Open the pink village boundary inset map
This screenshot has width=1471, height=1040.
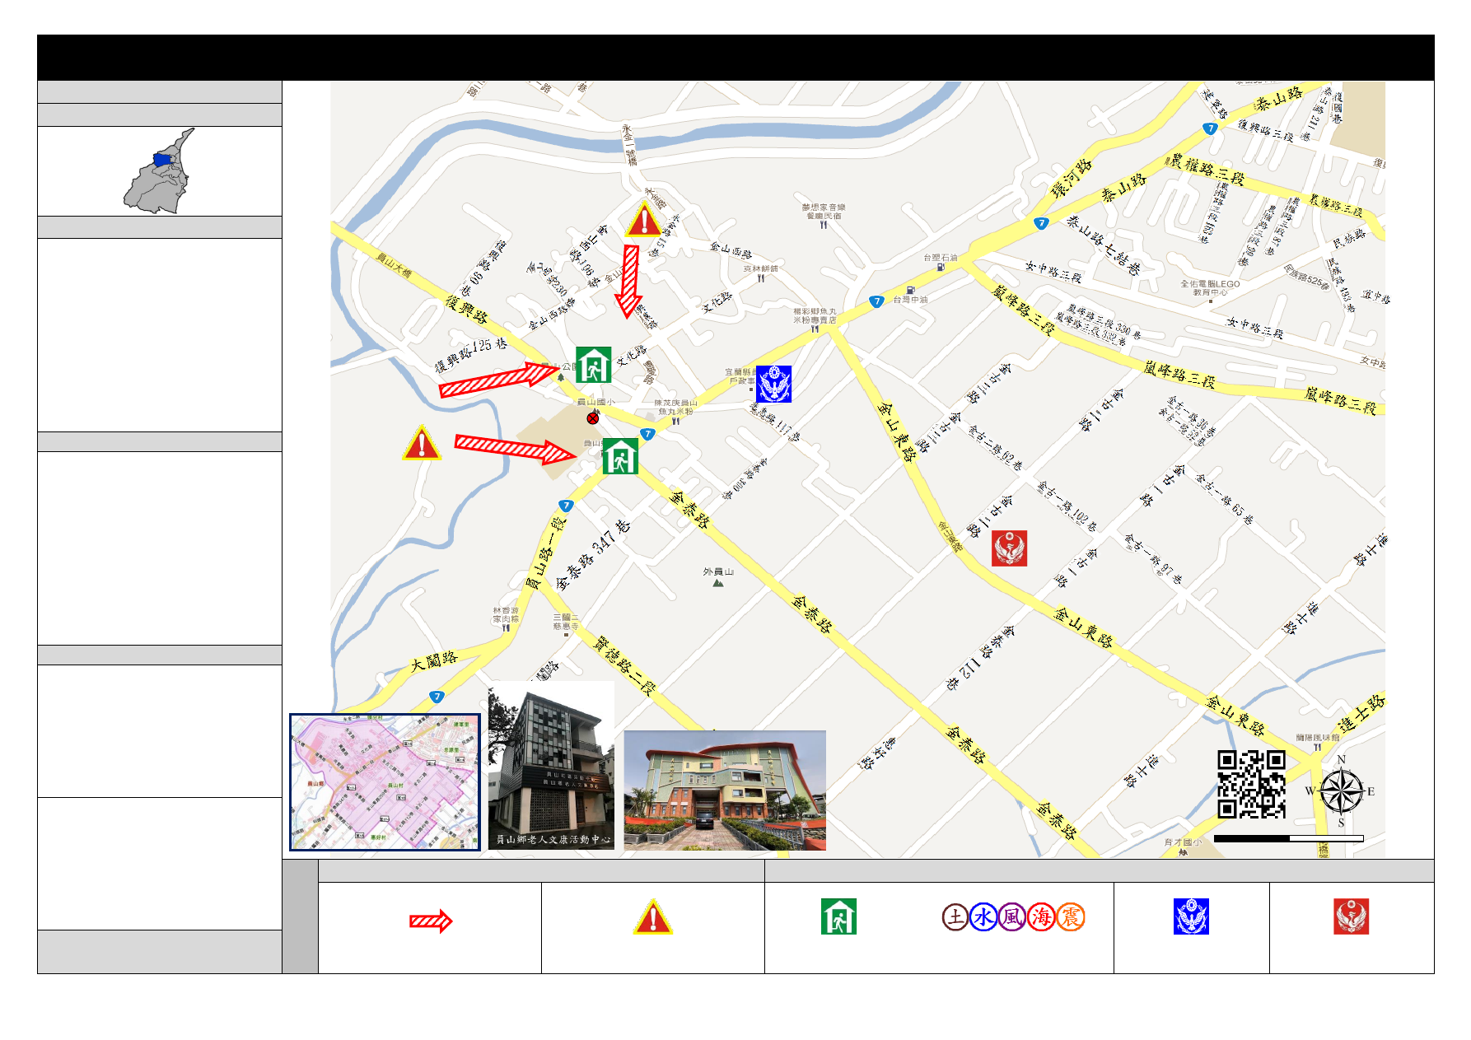click(x=385, y=782)
